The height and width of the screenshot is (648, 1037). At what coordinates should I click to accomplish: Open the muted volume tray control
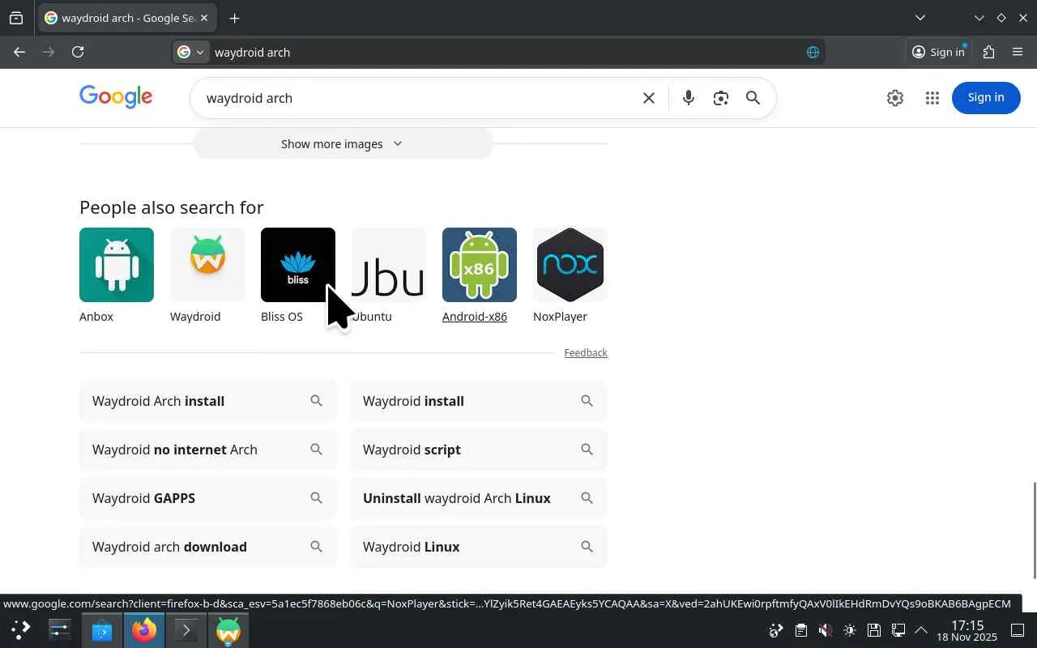coord(825,630)
